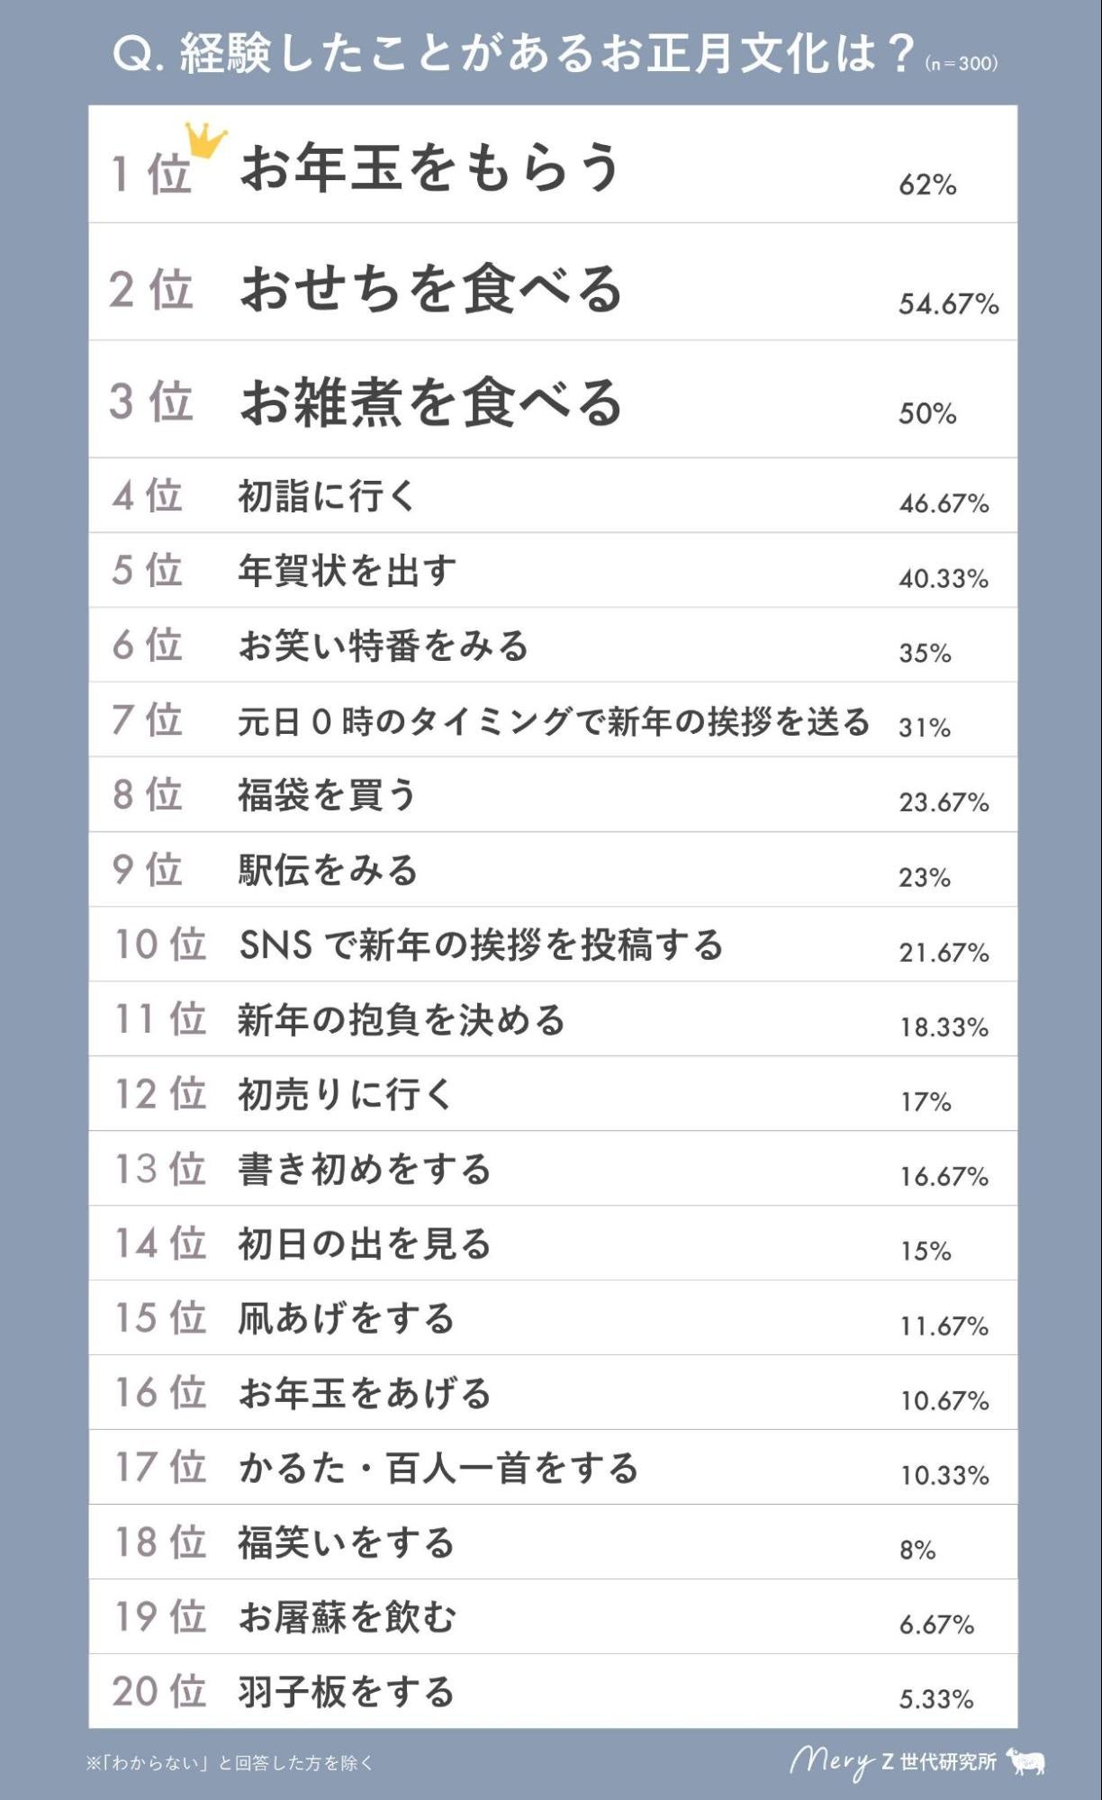Image resolution: width=1102 pixels, height=1800 pixels.
Task: Click the 10位 rank label
Action: coord(159,945)
